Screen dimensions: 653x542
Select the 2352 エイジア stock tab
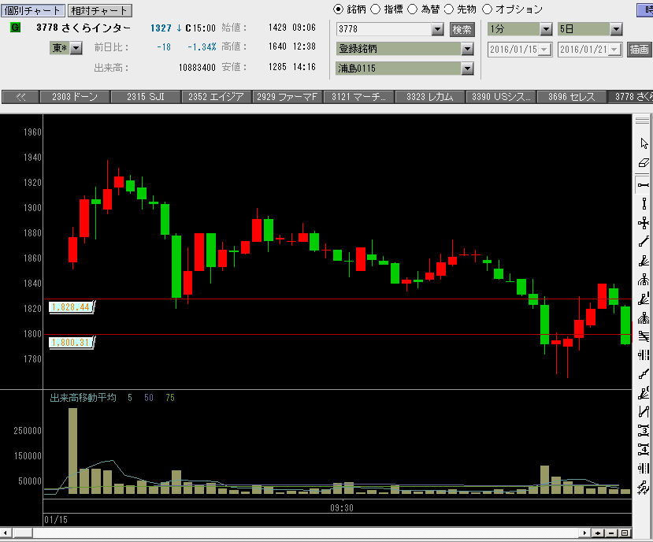click(216, 97)
